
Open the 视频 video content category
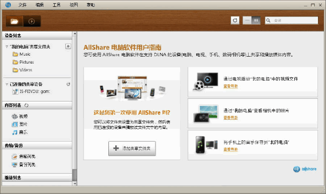tap(20, 117)
